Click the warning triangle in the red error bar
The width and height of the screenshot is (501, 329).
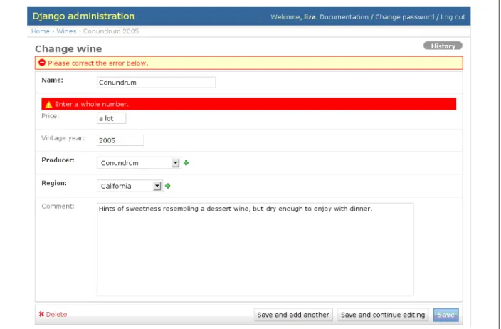[48, 104]
